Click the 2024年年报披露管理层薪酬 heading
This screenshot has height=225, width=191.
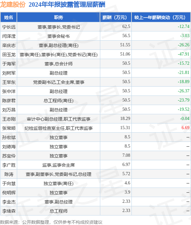[67, 4]
